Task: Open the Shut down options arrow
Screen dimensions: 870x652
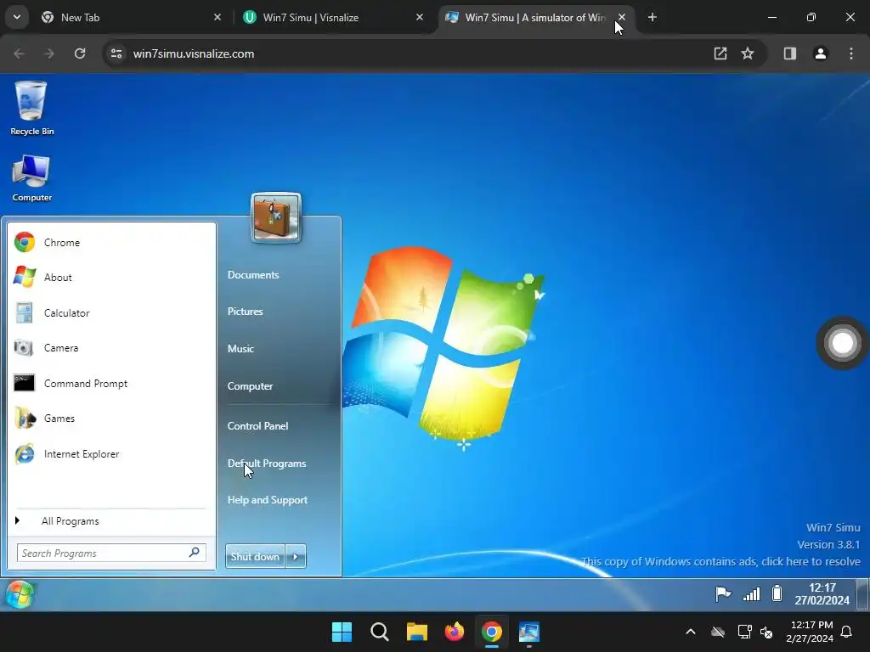Action: 296,556
